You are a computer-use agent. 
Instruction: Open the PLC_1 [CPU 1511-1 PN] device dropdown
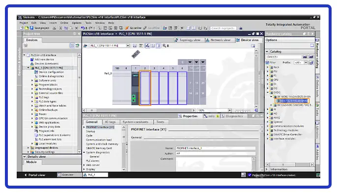click(x=128, y=46)
